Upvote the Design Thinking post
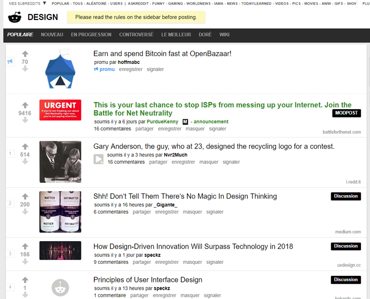The width and height of the screenshot is (370, 299). [x=25, y=197]
